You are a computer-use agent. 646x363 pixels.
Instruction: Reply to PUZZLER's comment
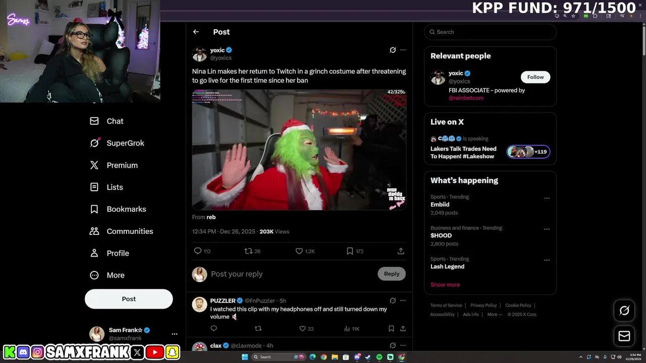coord(213,329)
